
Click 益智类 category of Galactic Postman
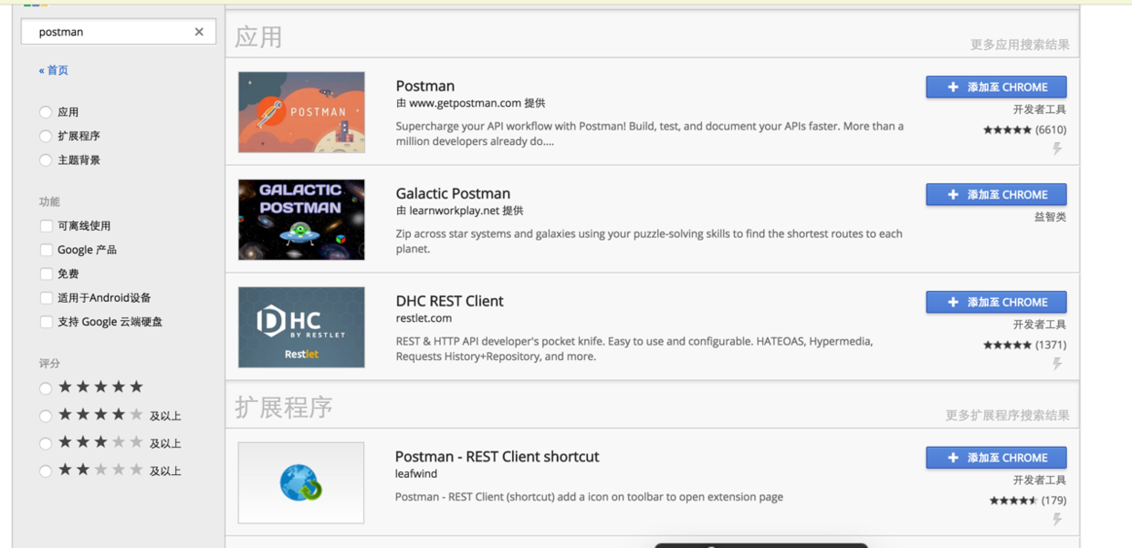(x=1050, y=217)
